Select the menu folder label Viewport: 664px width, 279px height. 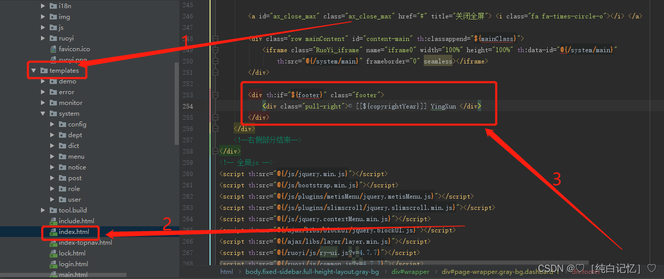pyautogui.click(x=76, y=157)
